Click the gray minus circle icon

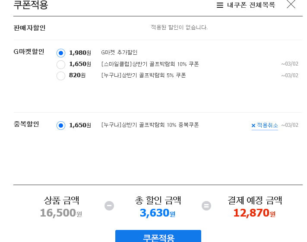coord(109,206)
